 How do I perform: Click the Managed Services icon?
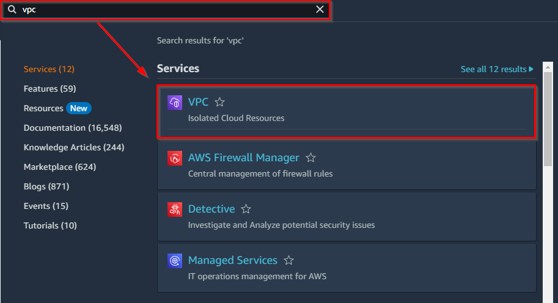[175, 261]
